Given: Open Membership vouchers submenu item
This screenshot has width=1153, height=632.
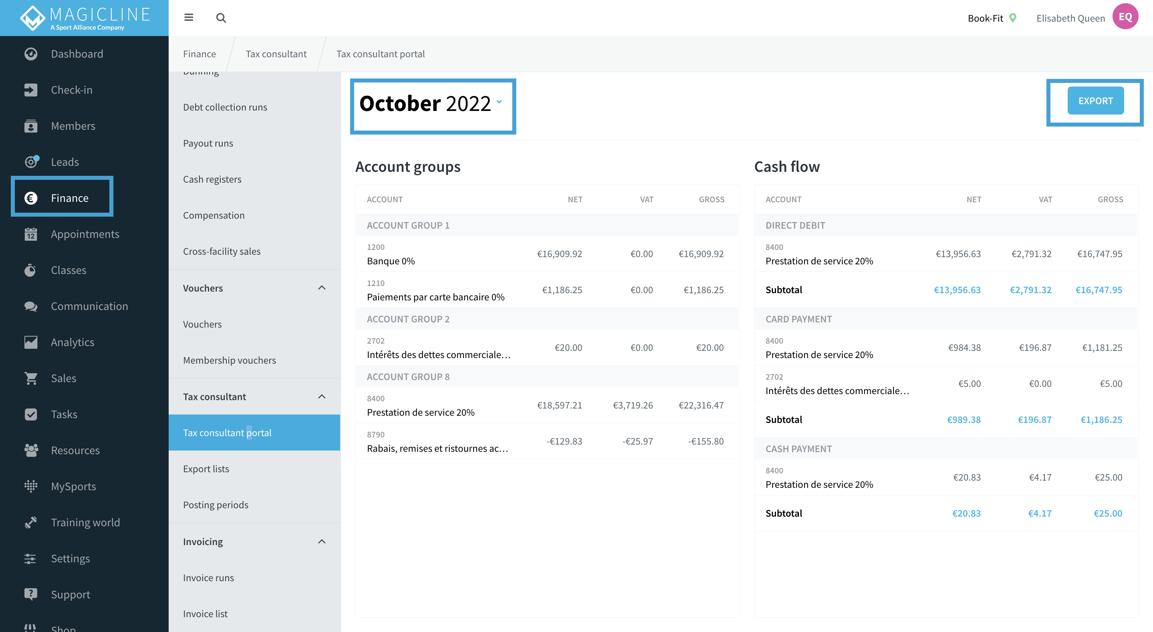Looking at the screenshot, I should [x=254, y=360].
